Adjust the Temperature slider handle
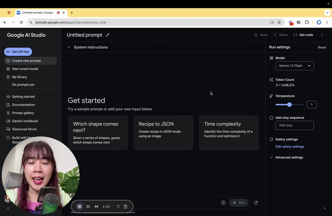 point(289,105)
